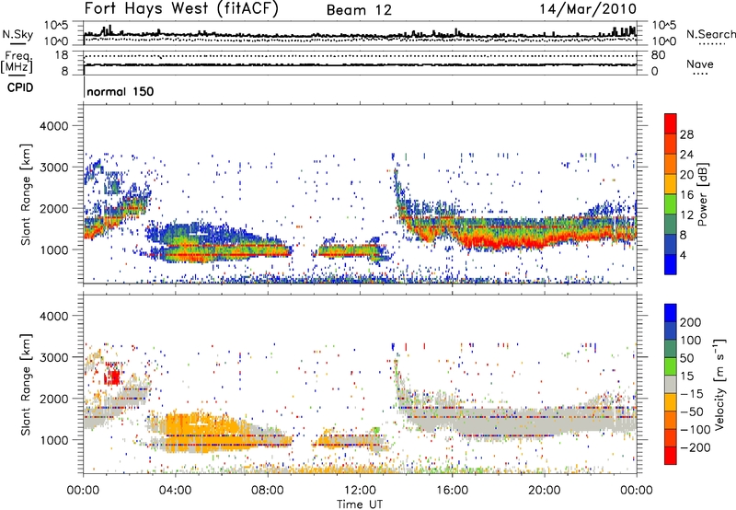Click the '04:00' time tick label
The height and width of the screenshot is (510, 736).
(x=176, y=491)
